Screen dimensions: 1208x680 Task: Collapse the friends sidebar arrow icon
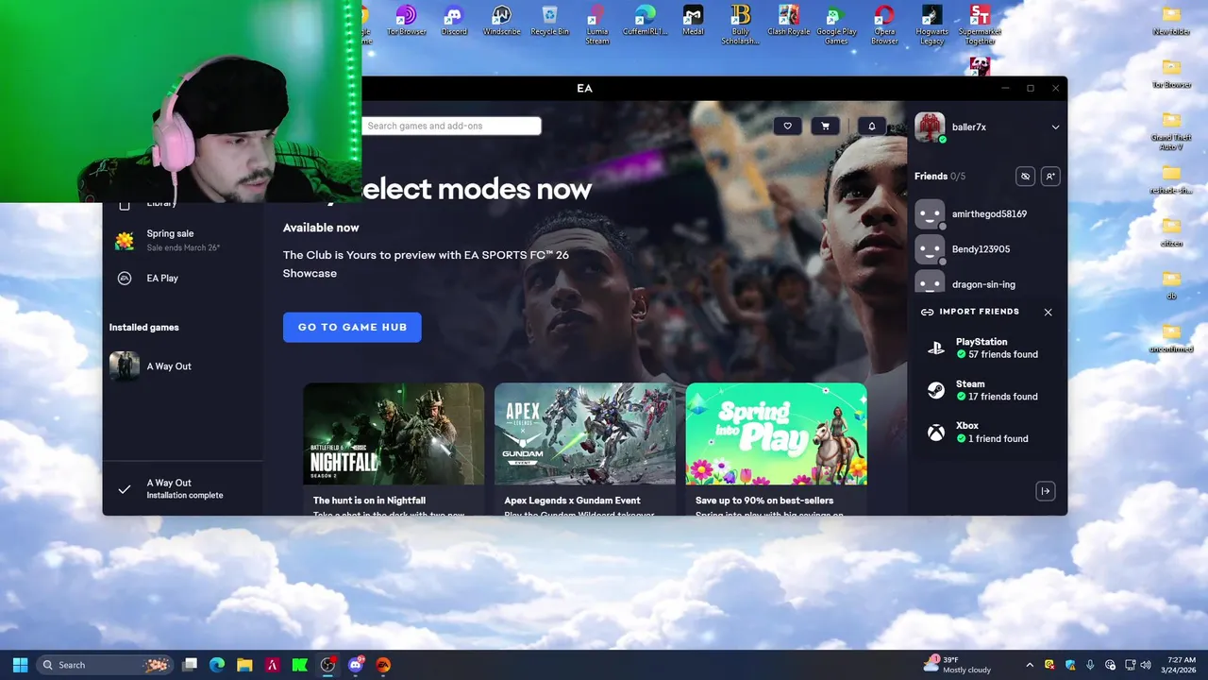click(x=1045, y=491)
